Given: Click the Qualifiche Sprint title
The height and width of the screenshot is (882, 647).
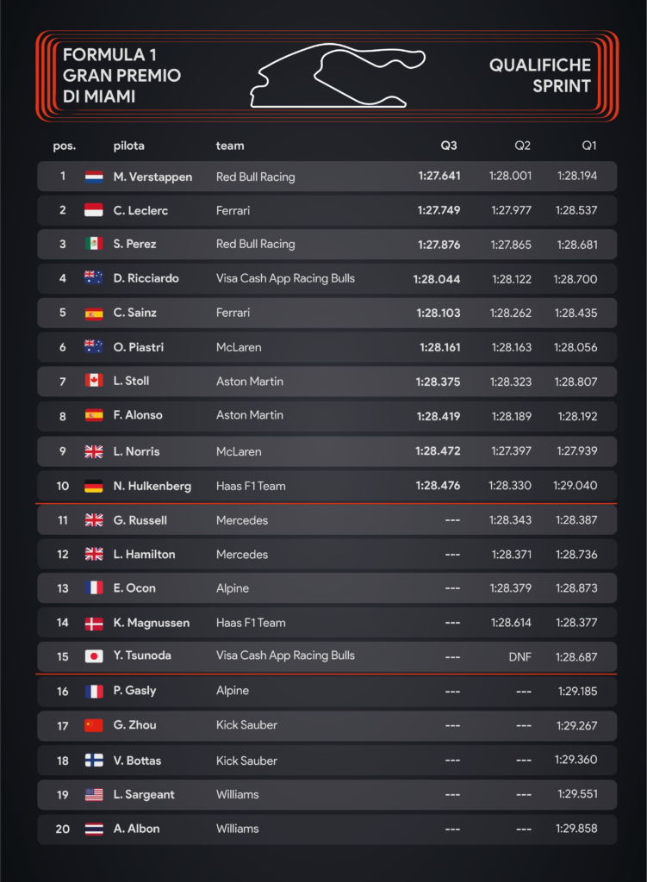Looking at the screenshot, I should click(539, 76).
